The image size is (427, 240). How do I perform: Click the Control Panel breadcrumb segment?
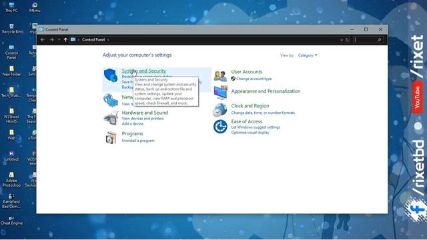tap(93, 40)
